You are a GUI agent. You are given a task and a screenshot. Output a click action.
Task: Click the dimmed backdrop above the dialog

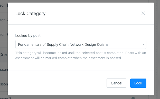tap(81, 1)
